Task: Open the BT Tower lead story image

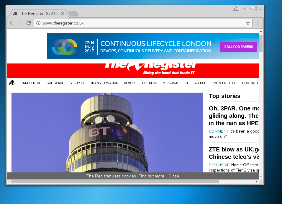Action: pos(107,133)
